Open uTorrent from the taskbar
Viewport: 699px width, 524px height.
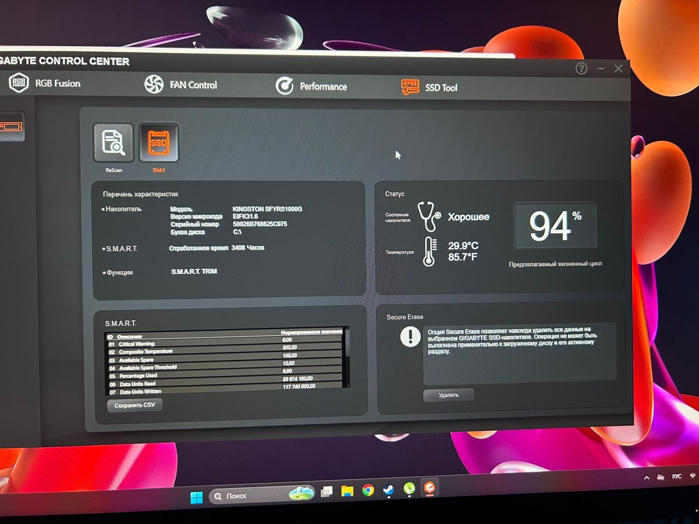pos(409,488)
